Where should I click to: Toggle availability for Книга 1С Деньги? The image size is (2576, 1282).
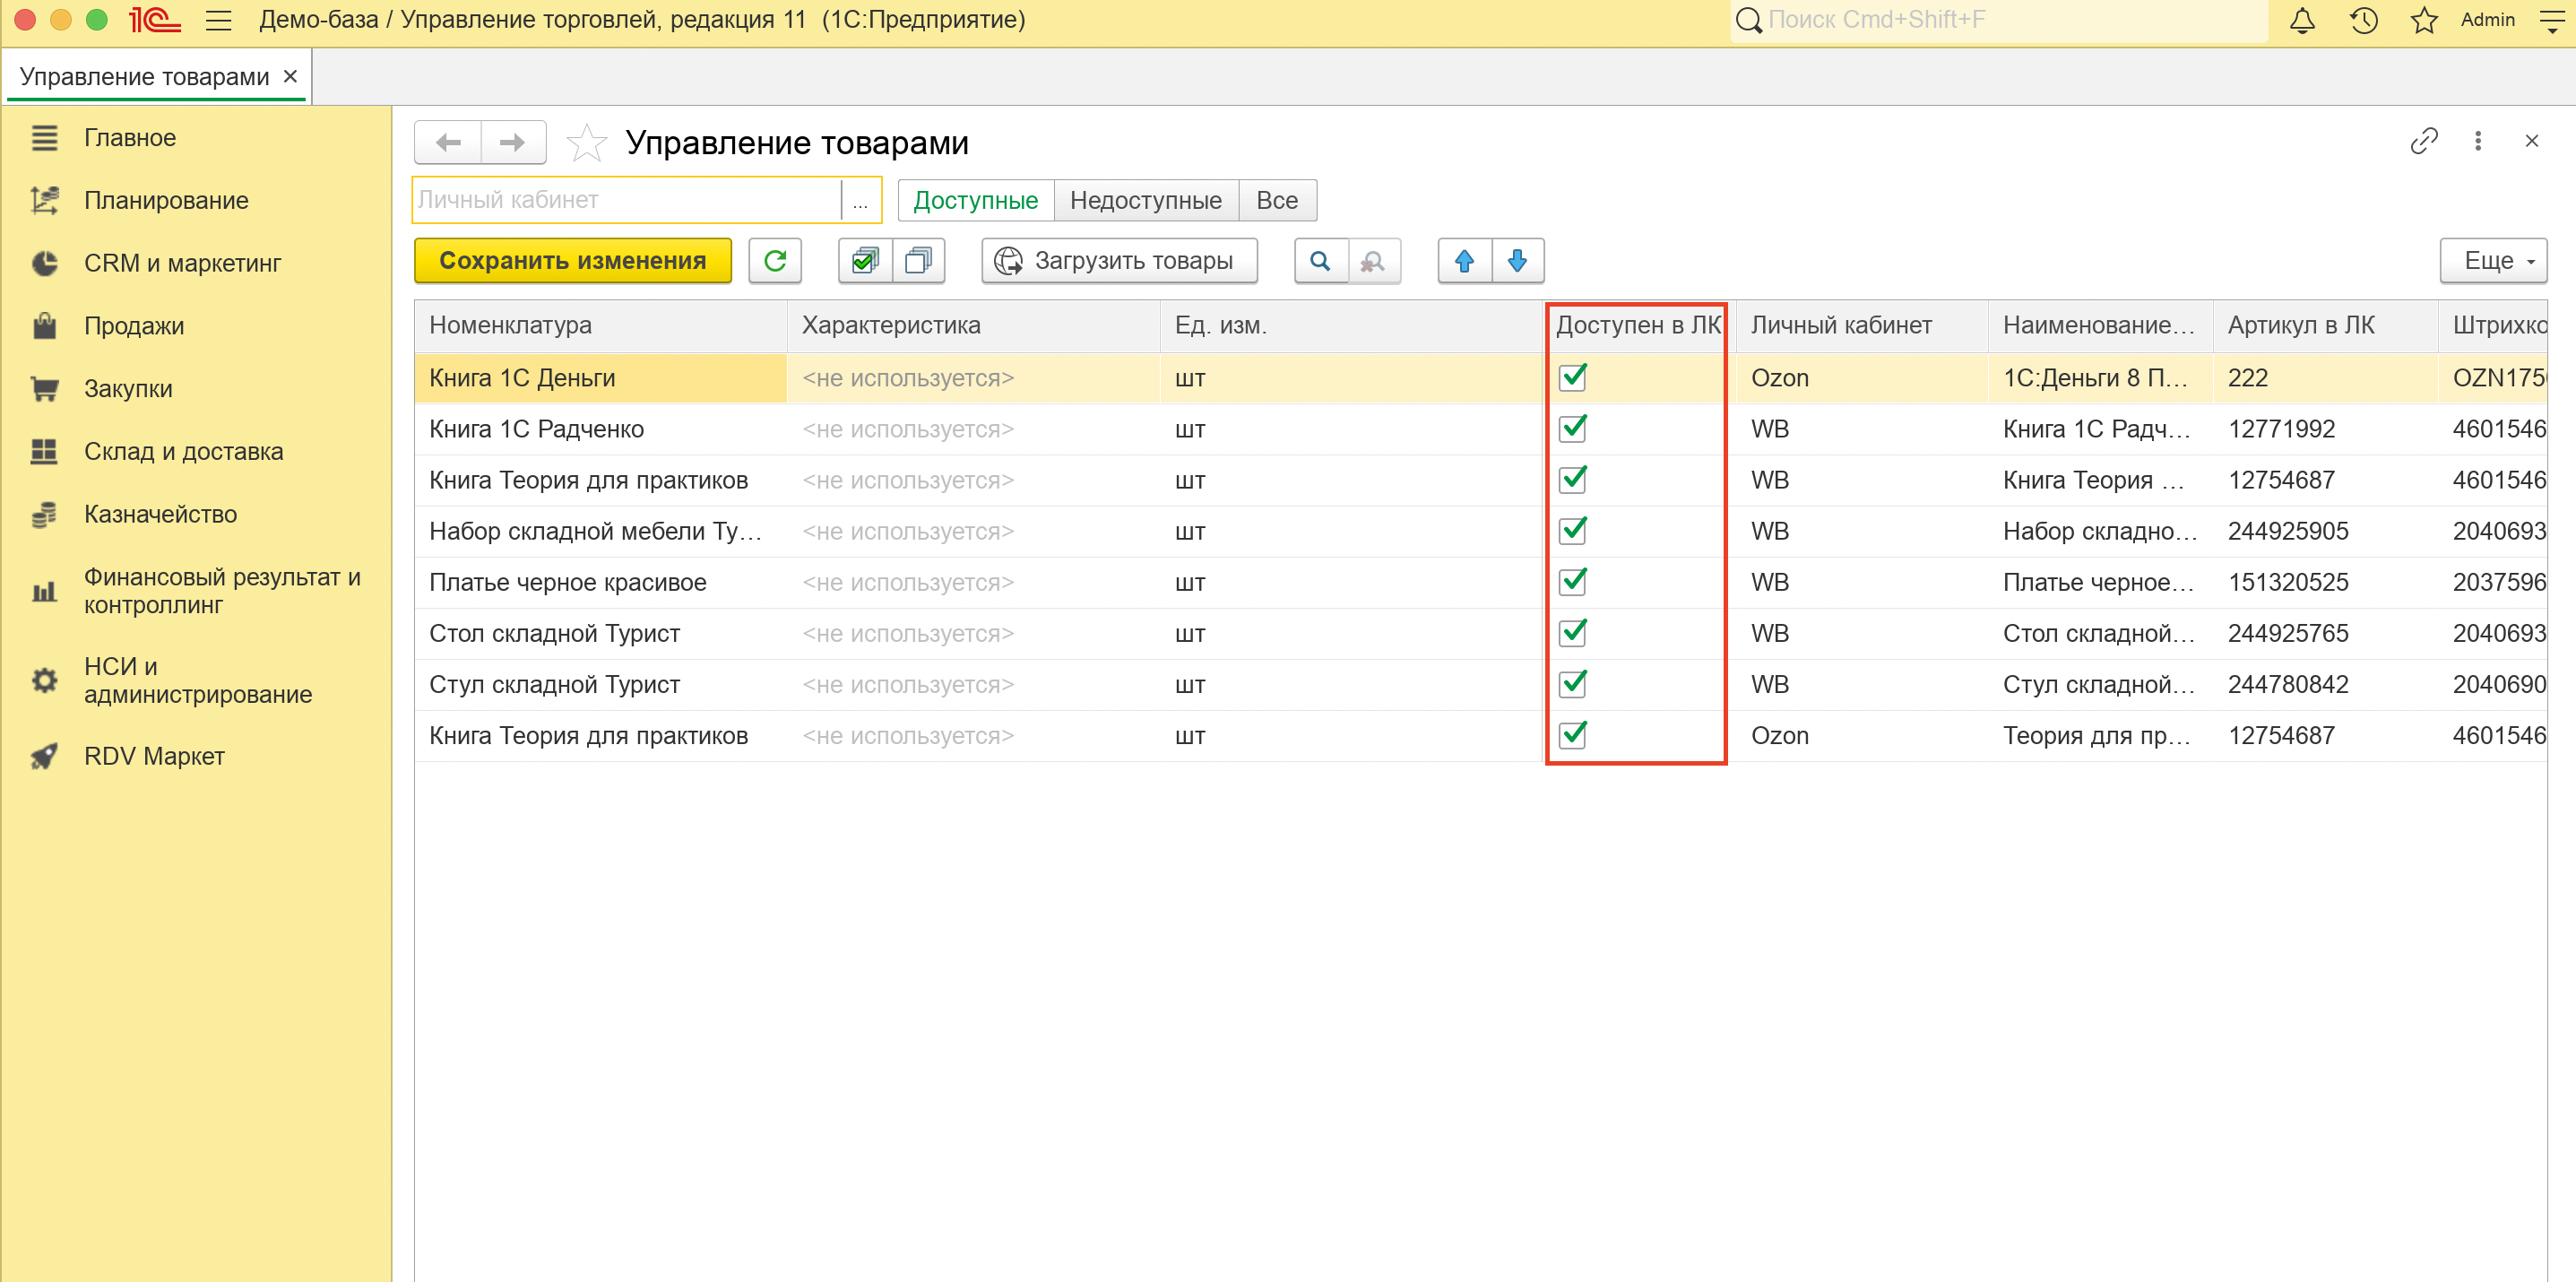pyautogui.click(x=1572, y=378)
